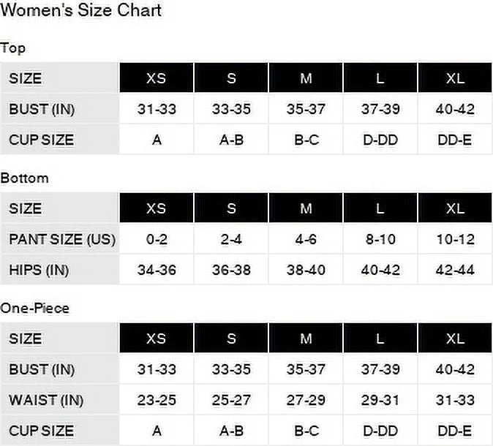Click the 31-33 waist cell for XL
The height and width of the screenshot is (446, 493).
[x=455, y=400]
